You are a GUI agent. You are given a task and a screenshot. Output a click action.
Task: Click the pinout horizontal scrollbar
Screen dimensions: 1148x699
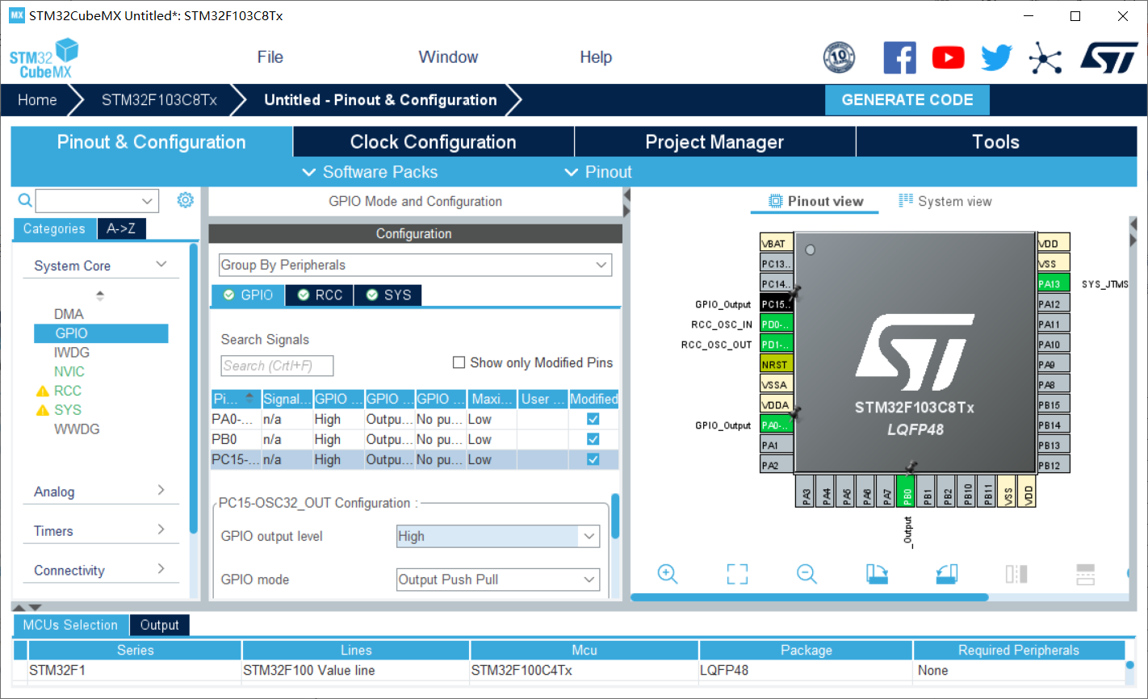[x=809, y=597]
